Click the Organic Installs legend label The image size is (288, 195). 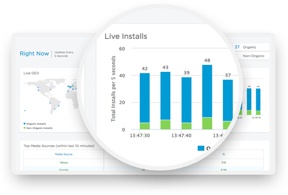tap(36, 124)
